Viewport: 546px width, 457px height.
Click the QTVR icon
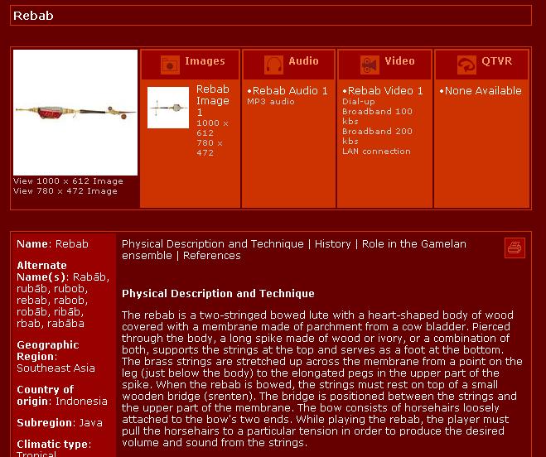[466, 65]
